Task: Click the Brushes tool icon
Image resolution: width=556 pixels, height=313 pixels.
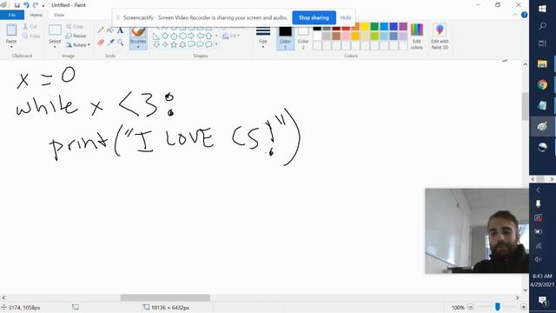Action: pos(138,31)
